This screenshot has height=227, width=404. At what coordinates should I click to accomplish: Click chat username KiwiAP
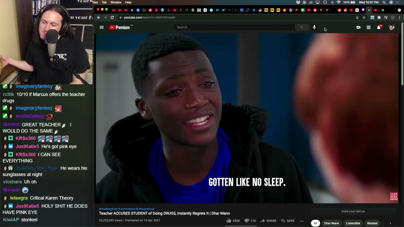coord(11,220)
